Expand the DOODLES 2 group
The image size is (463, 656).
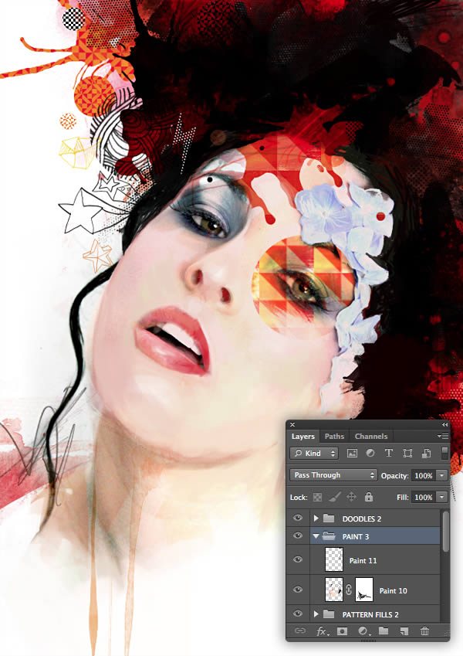point(316,518)
